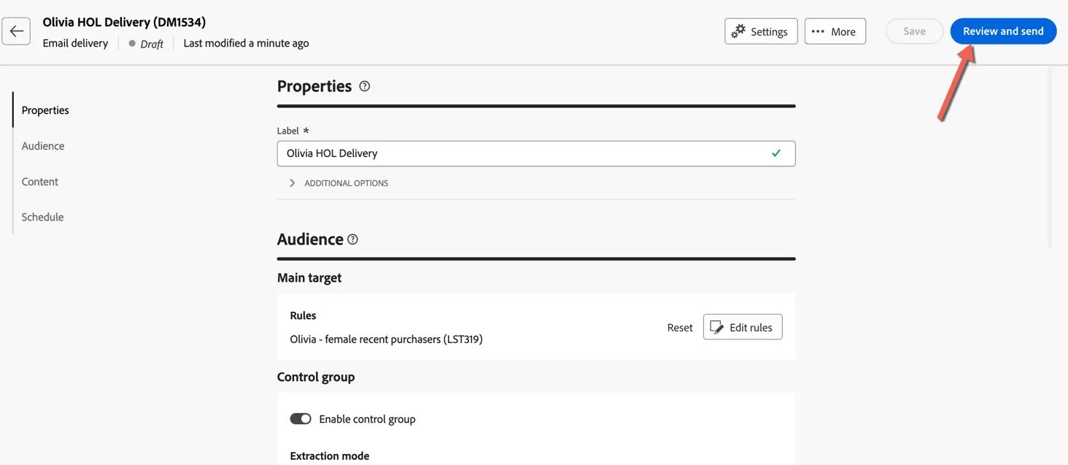1068x465 pixels.
Task: Select Content in the side navigation
Action: pyautogui.click(x=40, y=182)
